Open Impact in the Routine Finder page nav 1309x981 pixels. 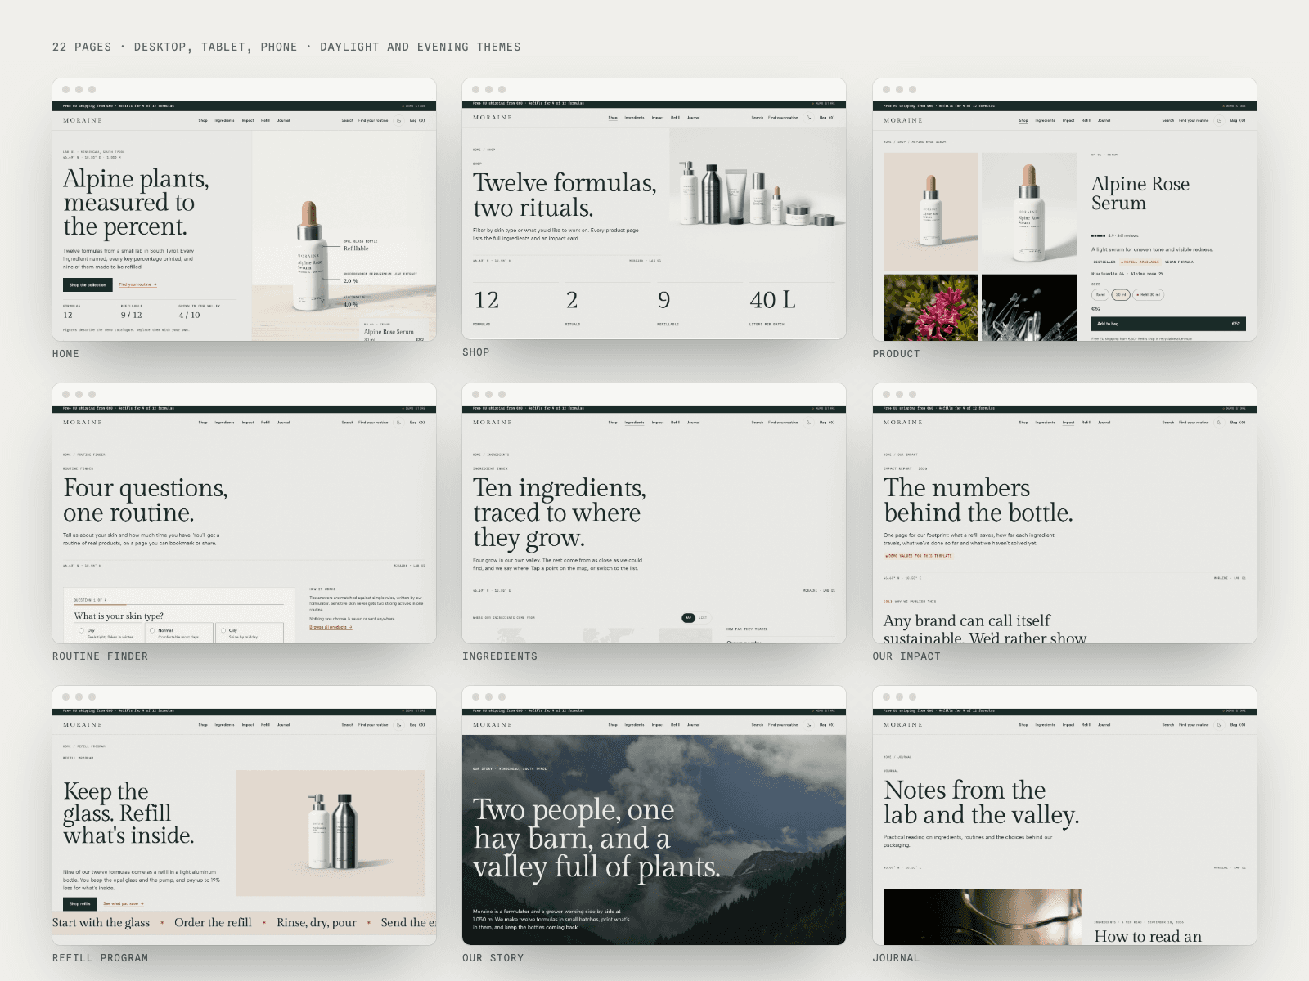(248, 423)
